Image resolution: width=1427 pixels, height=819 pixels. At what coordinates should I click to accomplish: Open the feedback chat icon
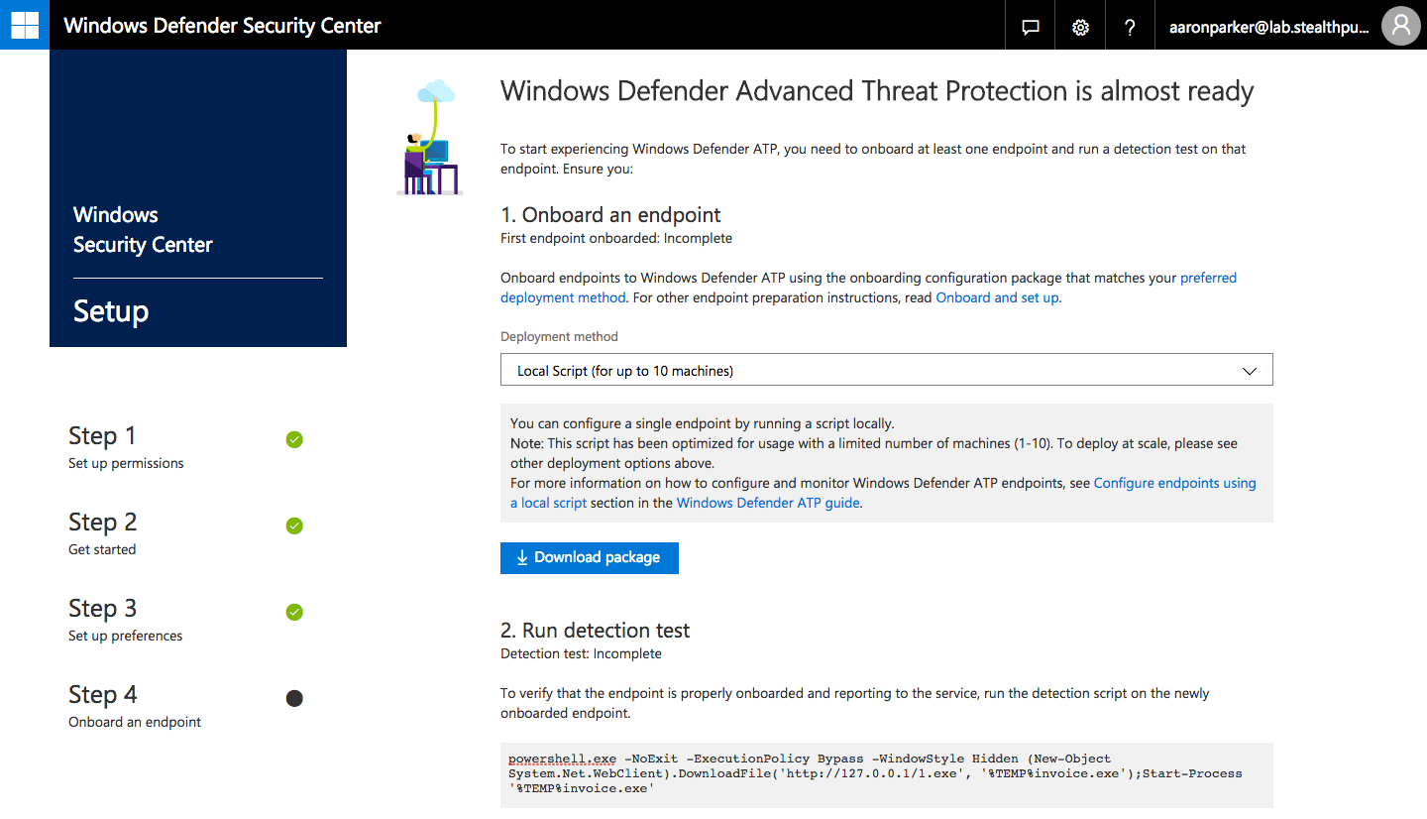click(x=1031, y=27)
